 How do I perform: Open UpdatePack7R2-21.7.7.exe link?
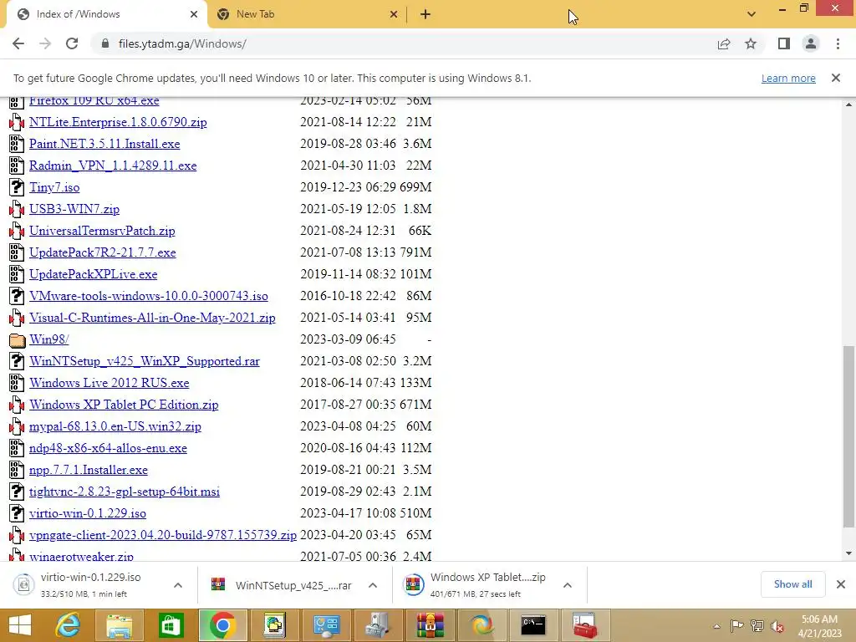[103, 252]
